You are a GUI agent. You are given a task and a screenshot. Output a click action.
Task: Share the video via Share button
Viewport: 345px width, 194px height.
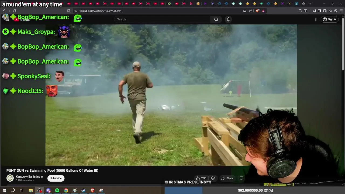click(x=227, y=178)
